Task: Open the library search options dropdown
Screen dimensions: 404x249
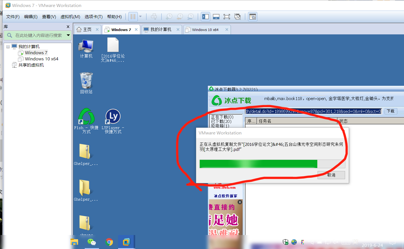Action: point(68,35)
